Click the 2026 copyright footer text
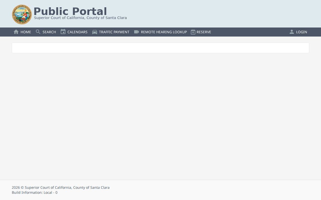Screen dimensions: 321x200 (61, 187)
